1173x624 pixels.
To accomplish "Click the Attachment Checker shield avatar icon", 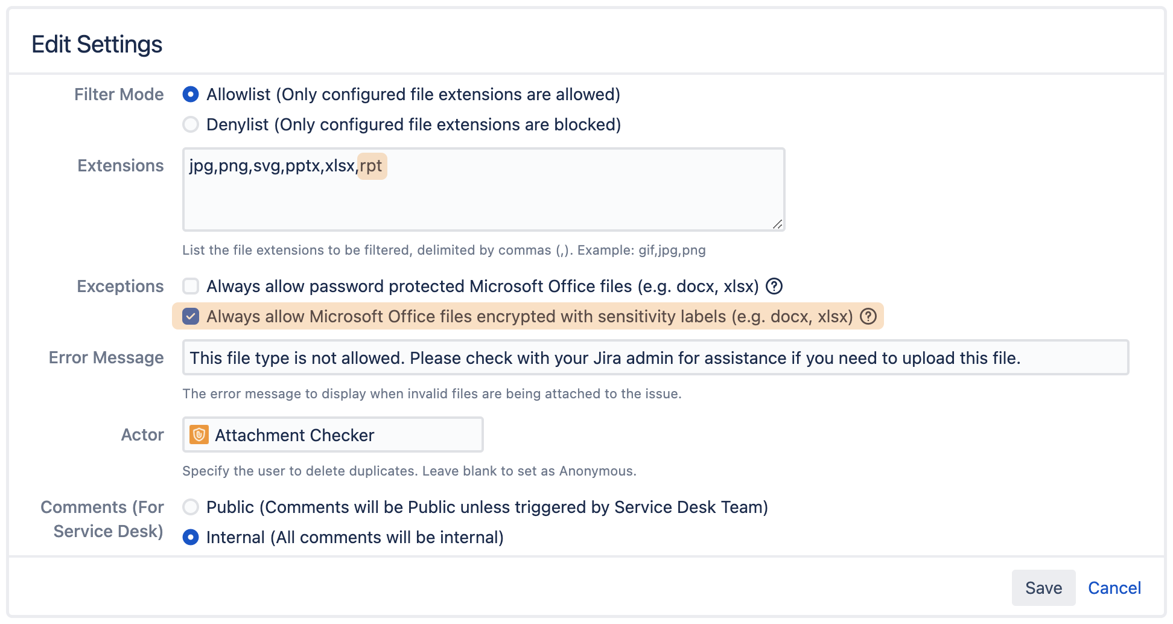I will tap(199, 435).
